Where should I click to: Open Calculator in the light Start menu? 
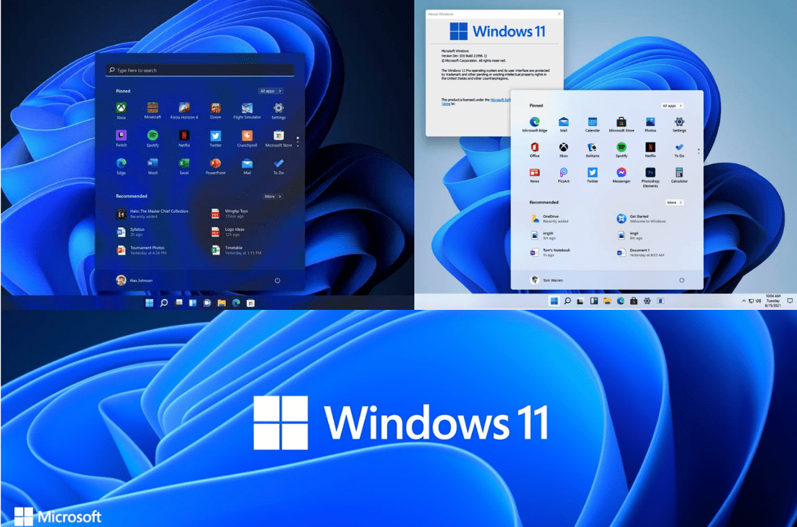point(679,175)
